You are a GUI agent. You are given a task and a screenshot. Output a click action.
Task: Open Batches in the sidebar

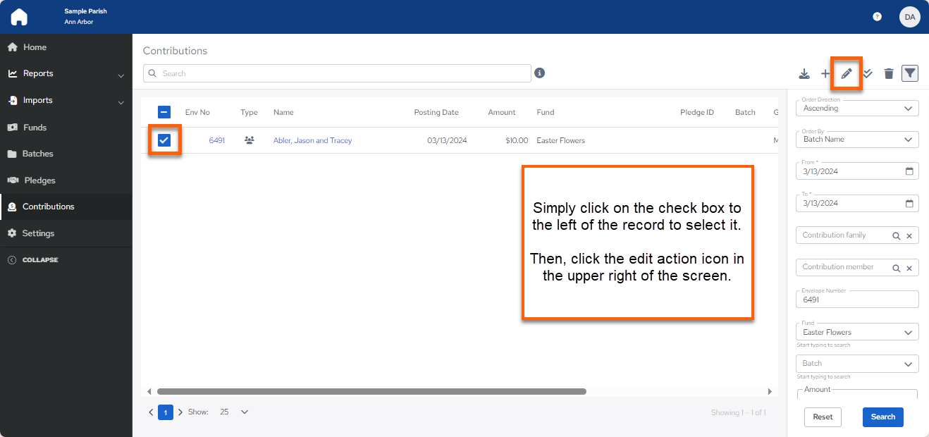[x=66, y=154]
